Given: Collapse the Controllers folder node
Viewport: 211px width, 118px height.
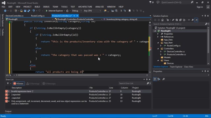Looking at the screenshot, I should [158, 49].
